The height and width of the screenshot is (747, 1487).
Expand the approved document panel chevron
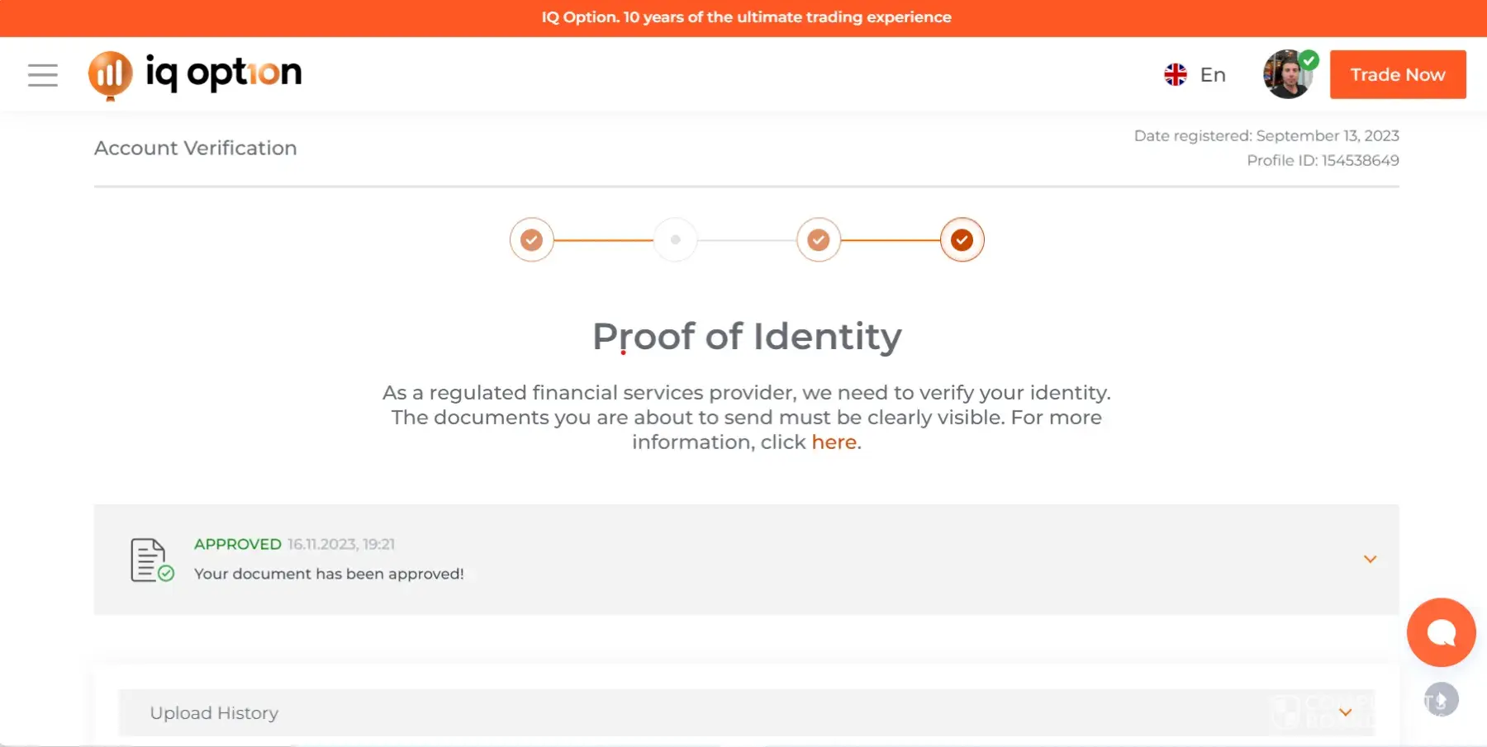coord(1370,560)
